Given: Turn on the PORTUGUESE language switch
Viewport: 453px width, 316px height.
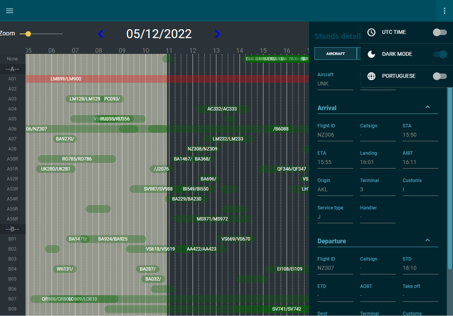Looking at the screenshot, I should pyautogui.click(x=440, y=76).
